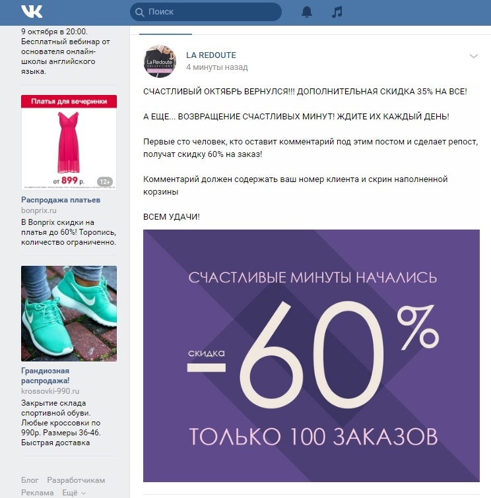This screenshot has height=498, width=491.
Task: Open the pink dress ad image
Action: coord(69,142)
